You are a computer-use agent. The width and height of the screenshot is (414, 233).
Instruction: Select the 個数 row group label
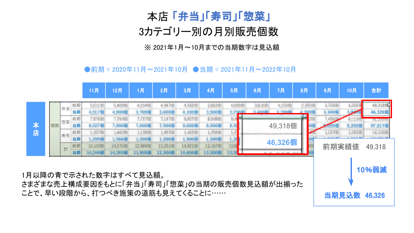pos(55,125)
